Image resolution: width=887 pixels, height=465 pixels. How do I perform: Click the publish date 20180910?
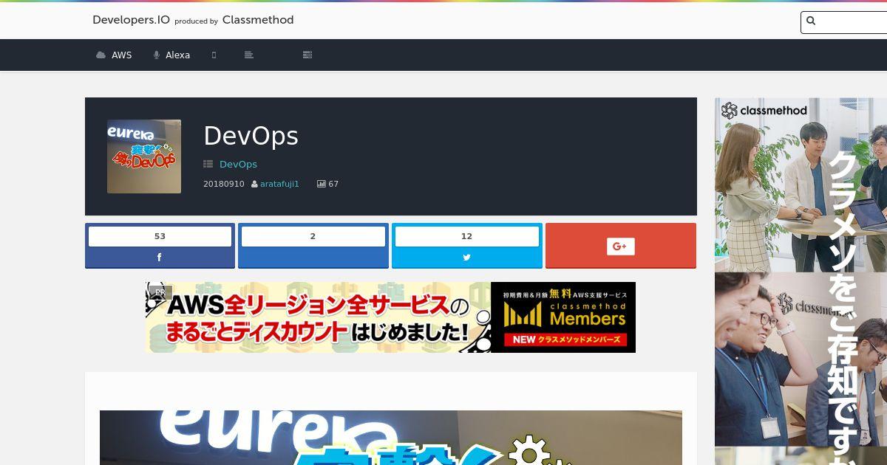pyautogui.click(x=223, y=184)
